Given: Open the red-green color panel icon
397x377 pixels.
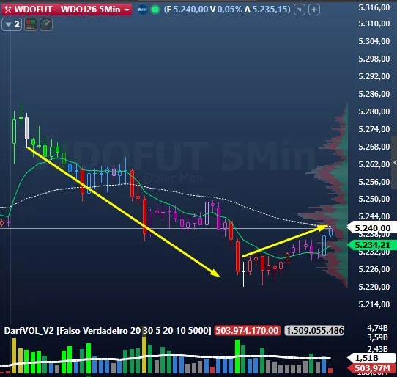Looking at the screenshot, I should pyautogui.click(x=31, y=25).
